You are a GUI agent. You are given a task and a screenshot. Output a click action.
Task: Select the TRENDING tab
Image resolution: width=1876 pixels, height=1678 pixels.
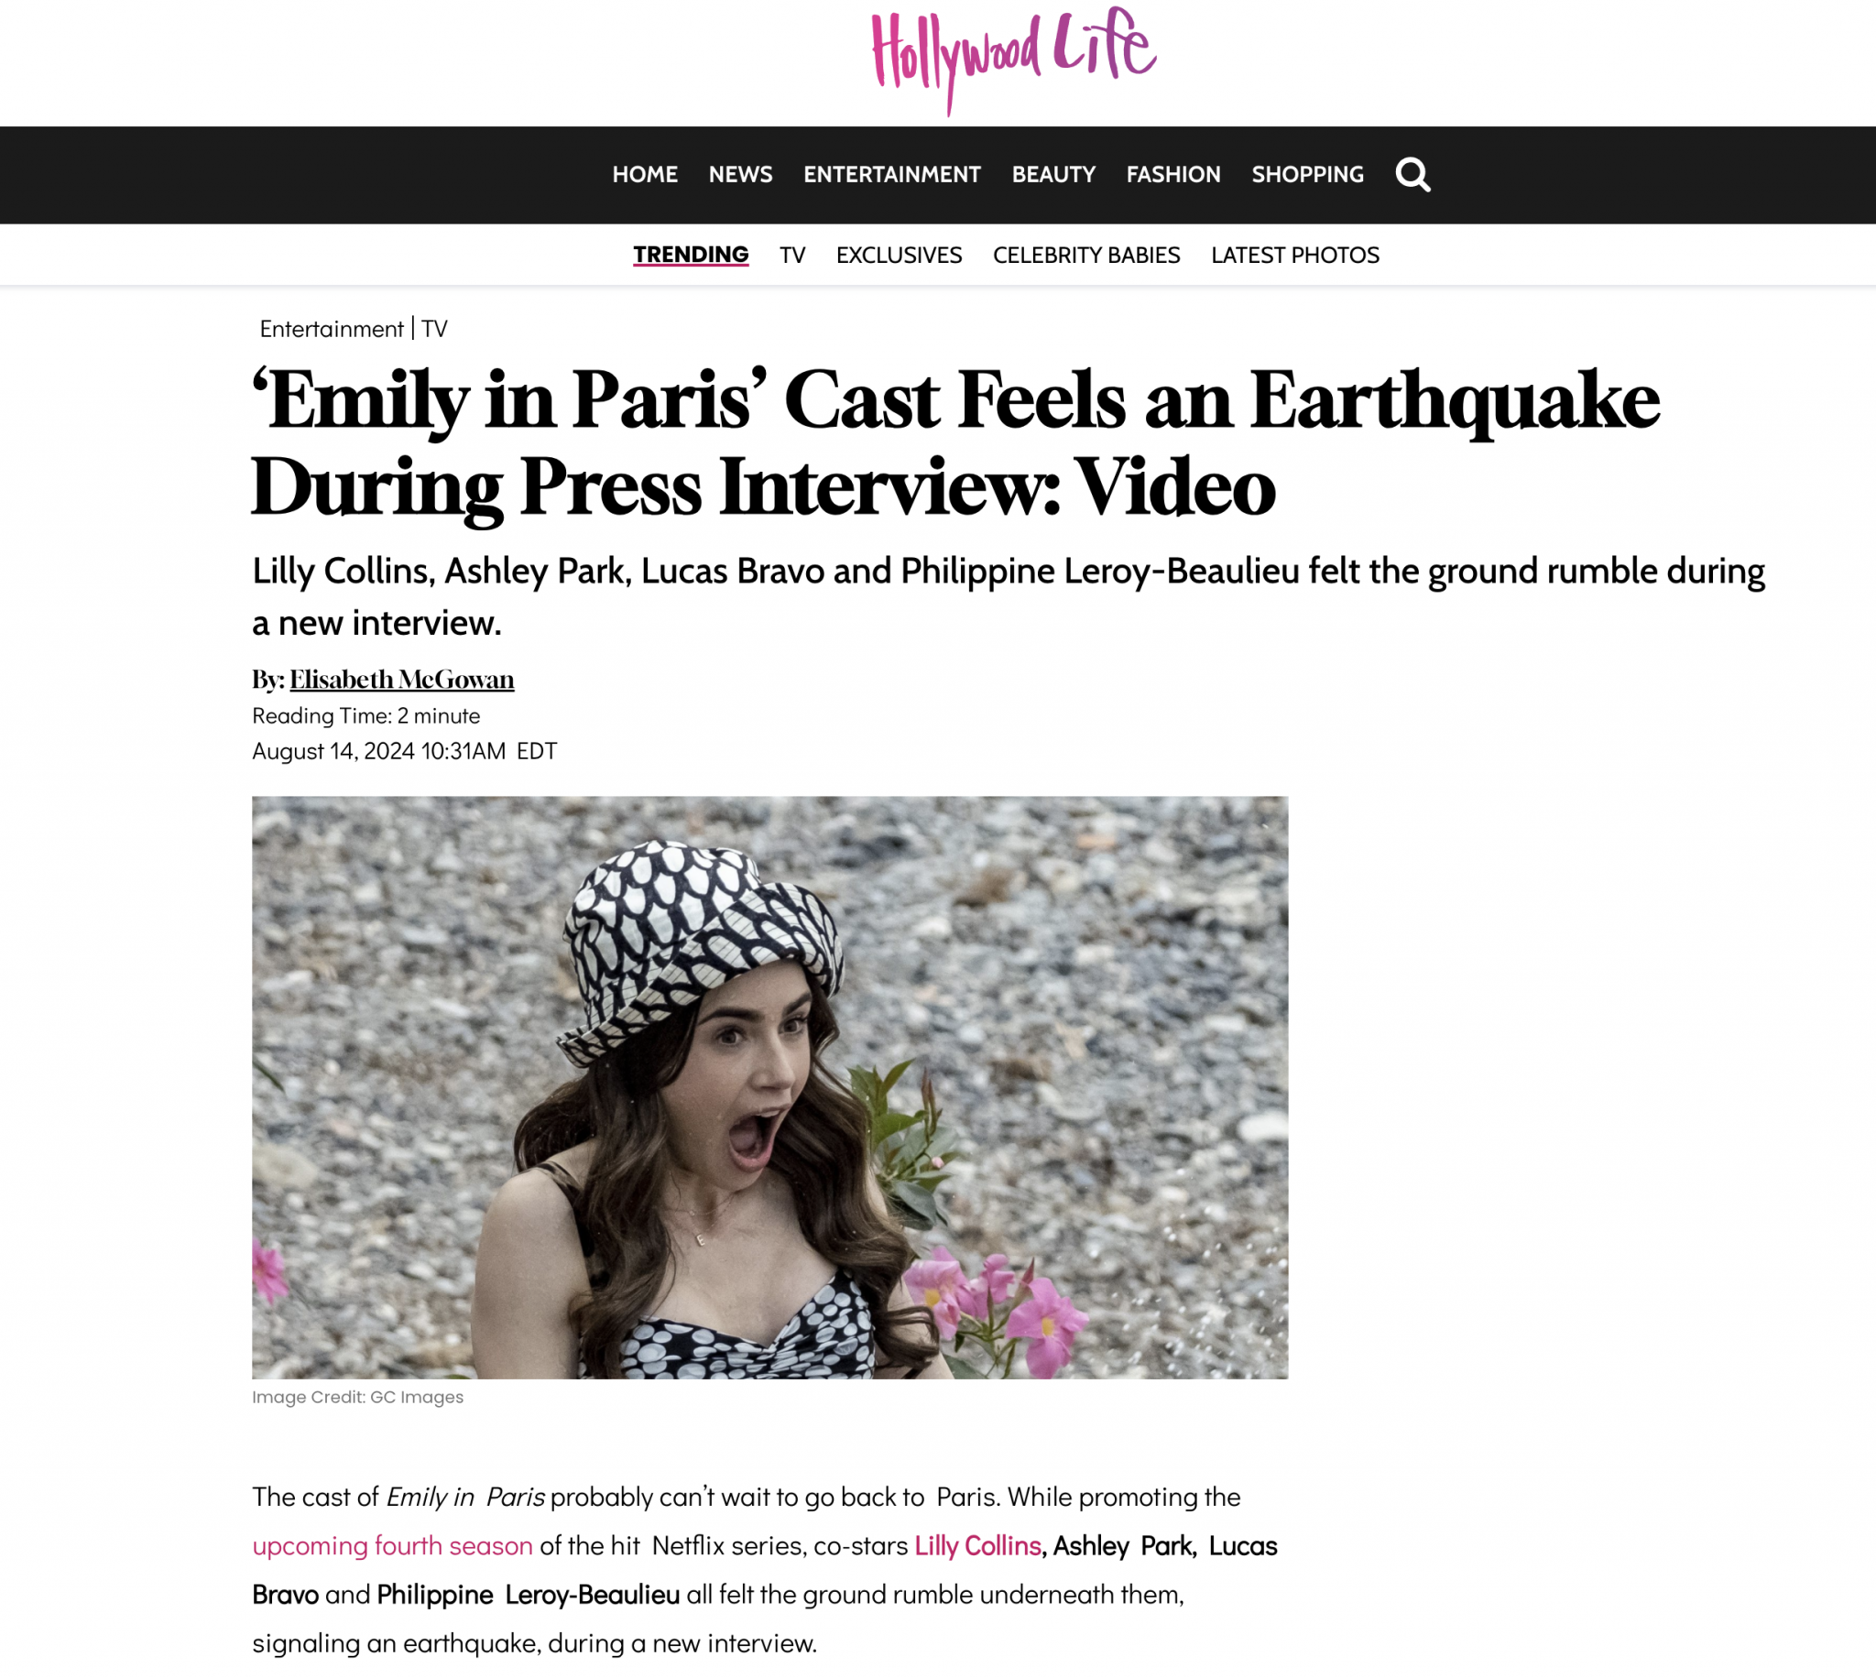point(691,255)
